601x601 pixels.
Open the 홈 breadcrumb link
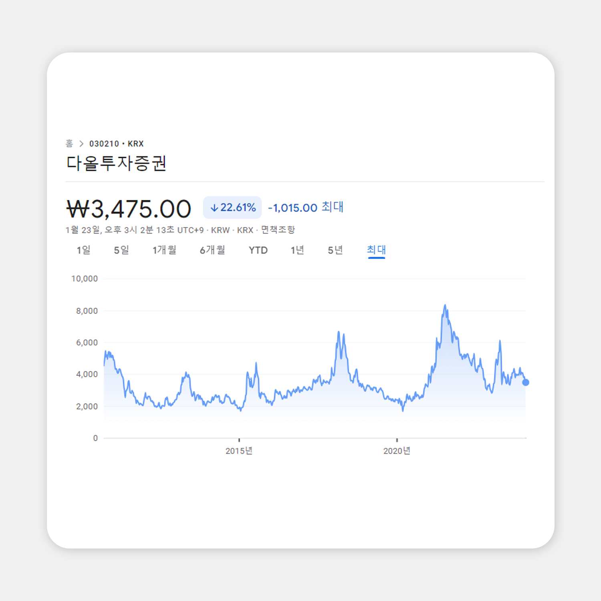[x=69, y=143]
